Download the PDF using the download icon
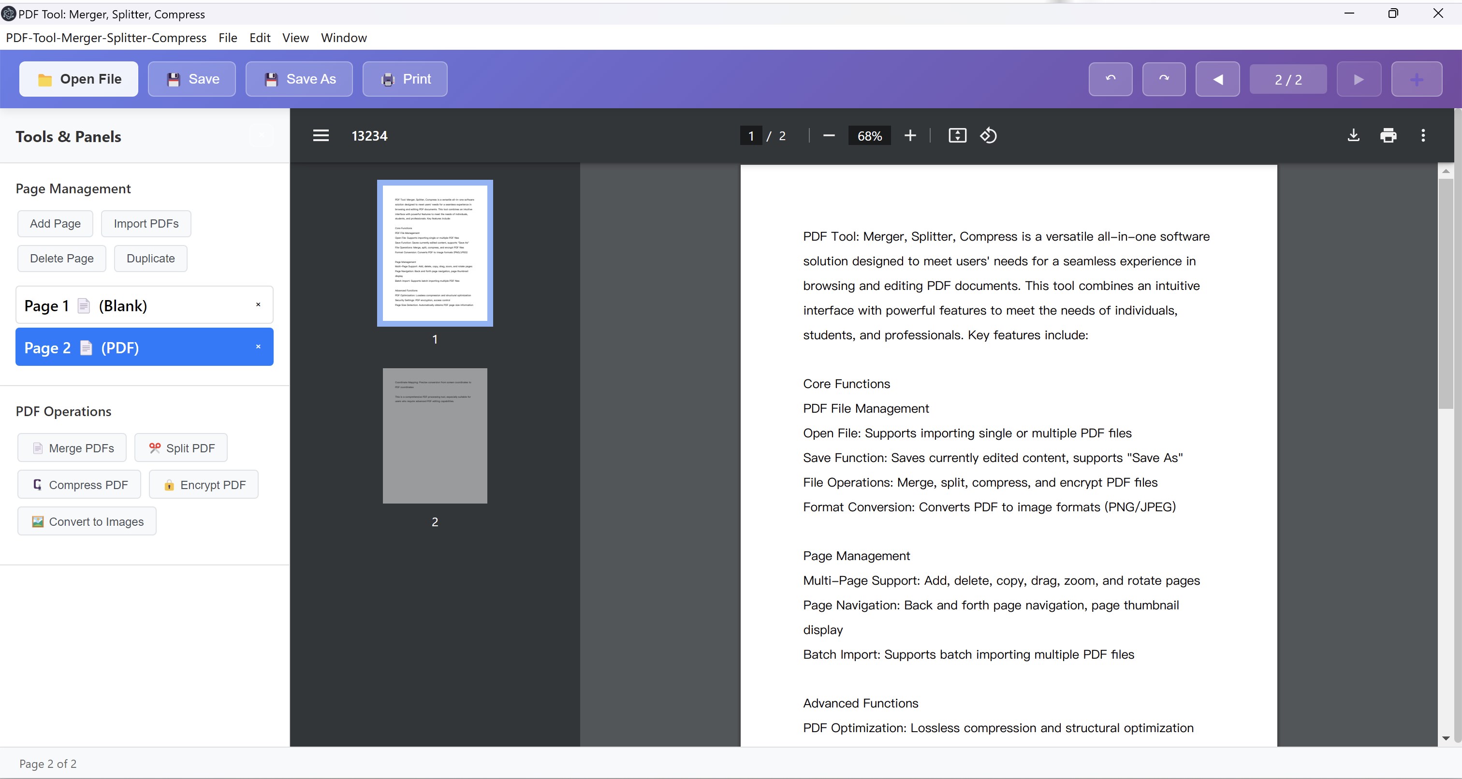Screen dimensions: 1462x779 (1353, 136)
